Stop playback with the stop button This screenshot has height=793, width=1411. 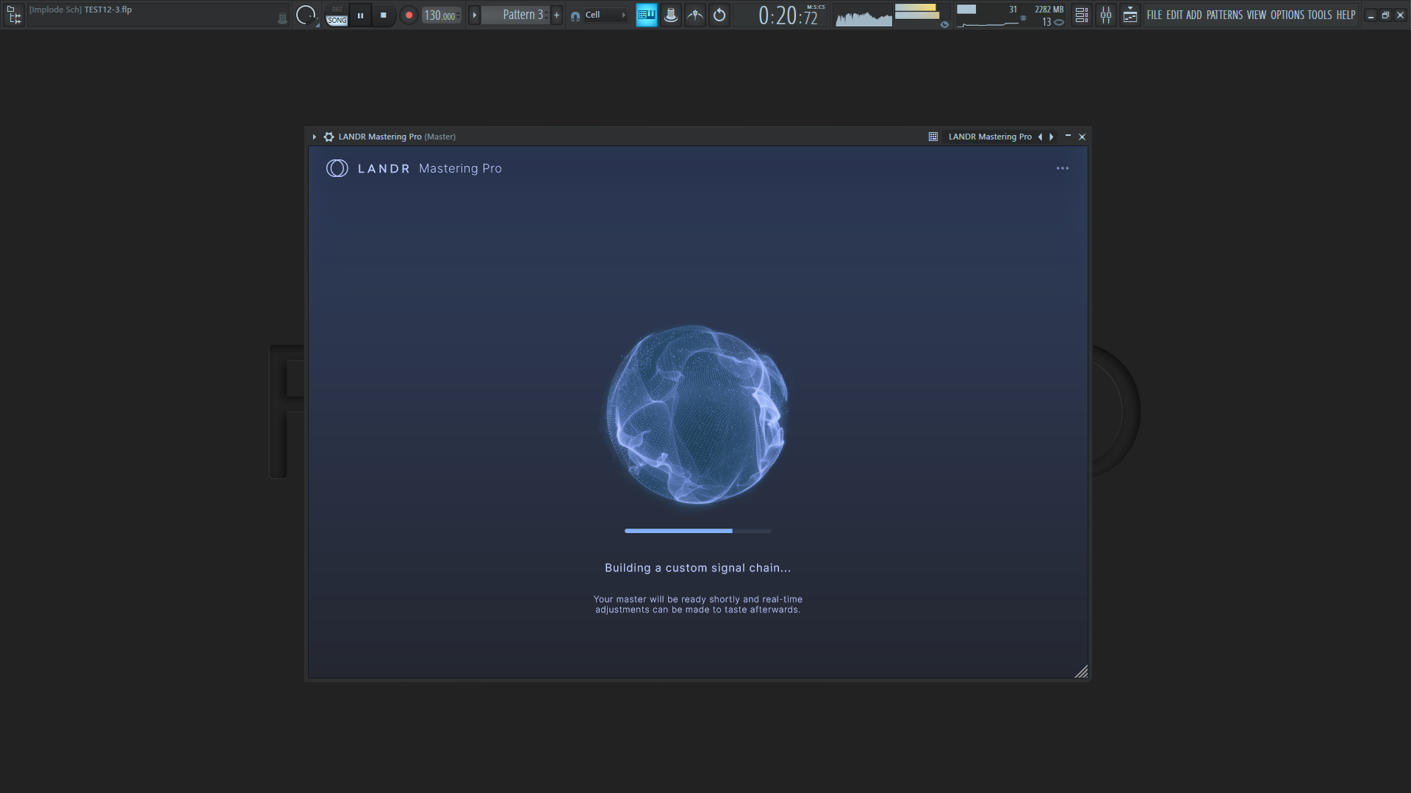pos(384,15)
